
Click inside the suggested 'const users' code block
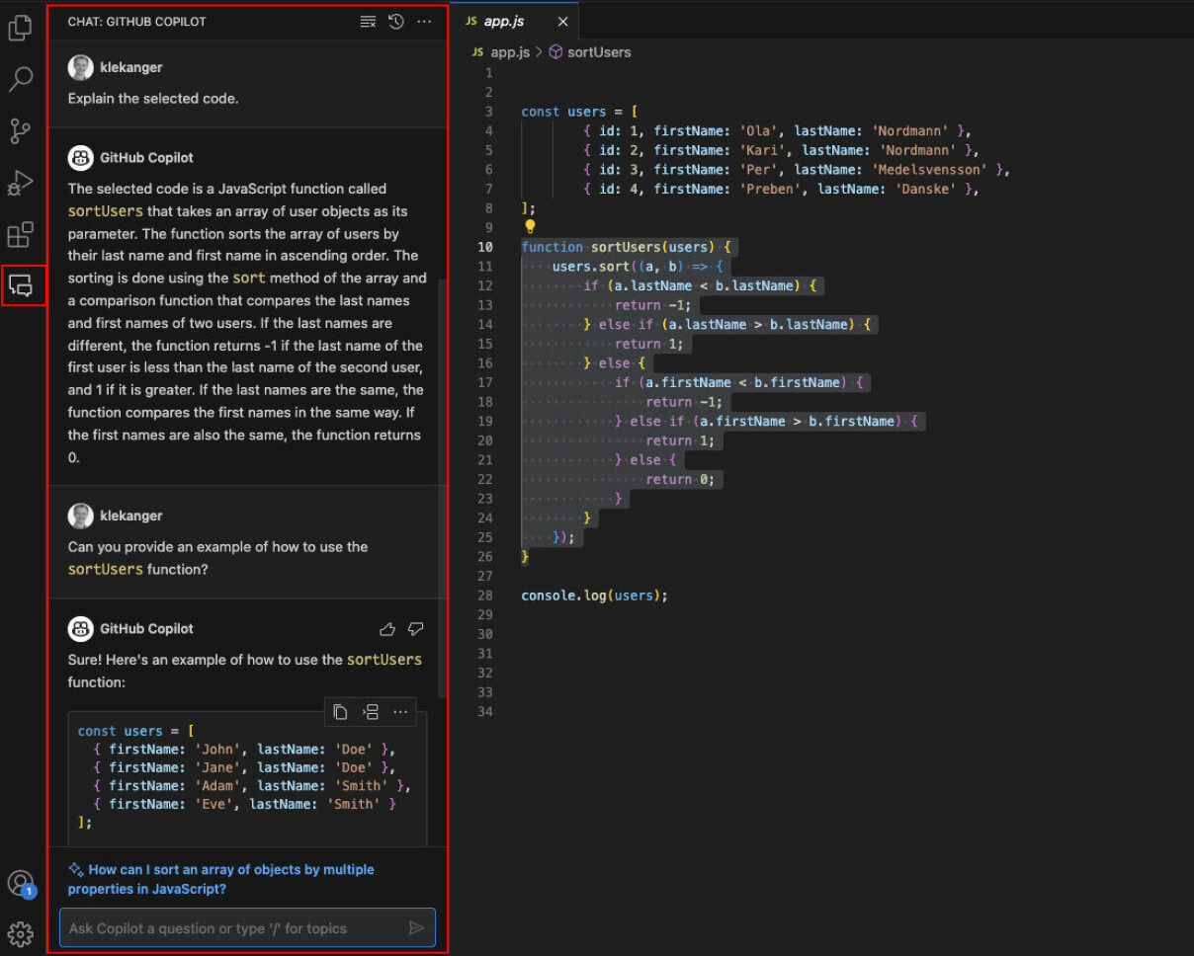click(x=247, y=778)
